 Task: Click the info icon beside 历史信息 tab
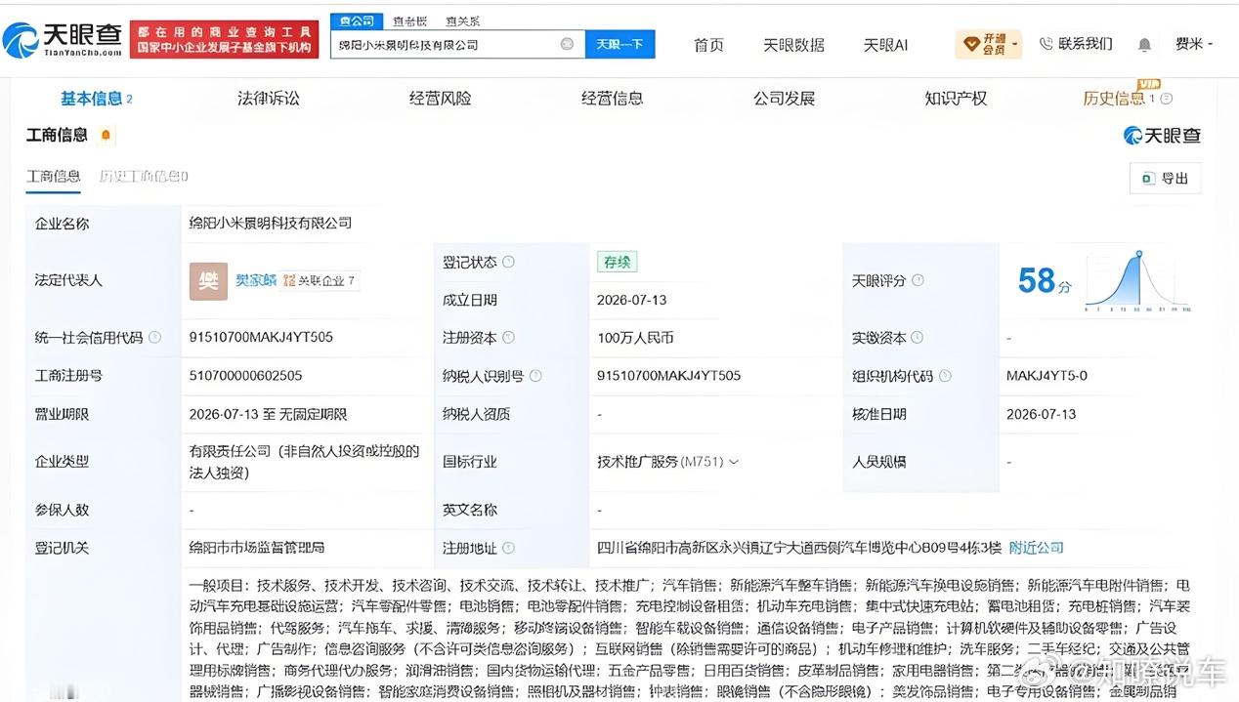pos(1166,99)
